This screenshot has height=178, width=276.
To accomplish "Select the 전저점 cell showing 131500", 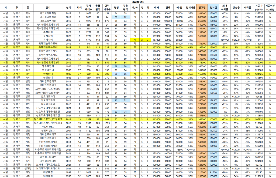I will pyautogui.click(x=213, y=32).
